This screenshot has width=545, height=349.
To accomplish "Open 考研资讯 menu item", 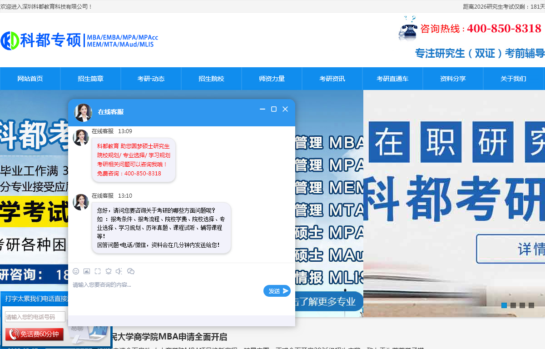I will [x=332, y=79].
